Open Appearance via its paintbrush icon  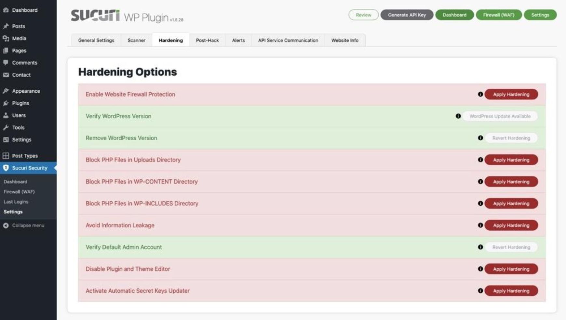pos(6,91)
